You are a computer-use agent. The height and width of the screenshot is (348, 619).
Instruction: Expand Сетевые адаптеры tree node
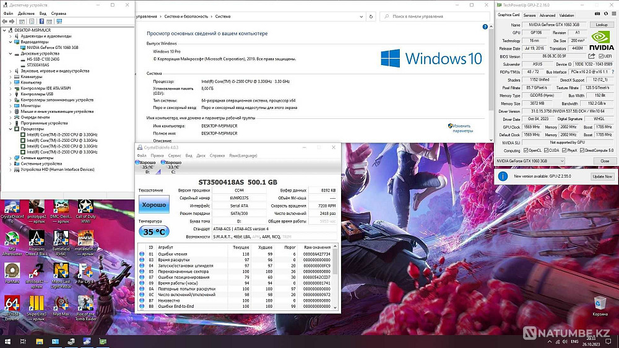click(x=11, y=158)
